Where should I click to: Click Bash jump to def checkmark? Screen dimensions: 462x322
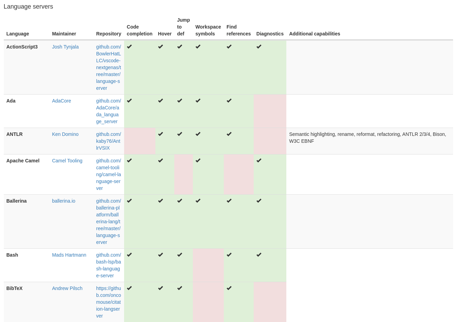click(180, 255)
